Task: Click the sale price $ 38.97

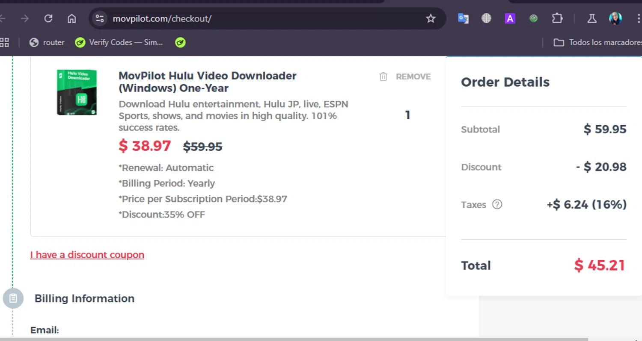Action: click(145, 146)
